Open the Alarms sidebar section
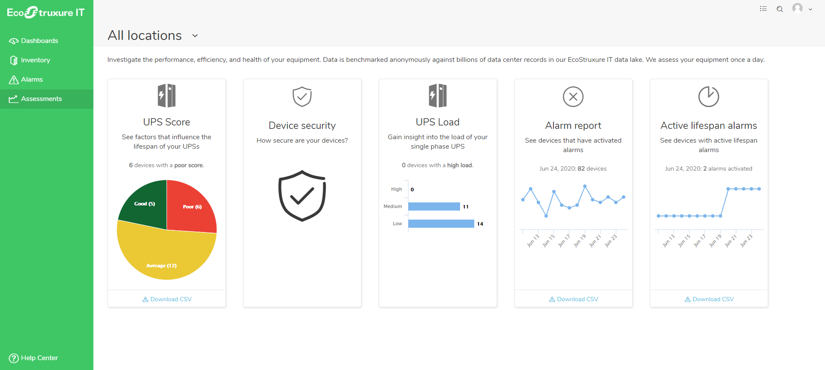This screenshot has height=370, width=825. [x=32, y=80]
